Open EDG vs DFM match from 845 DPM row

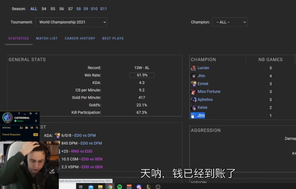coord(91,143)
